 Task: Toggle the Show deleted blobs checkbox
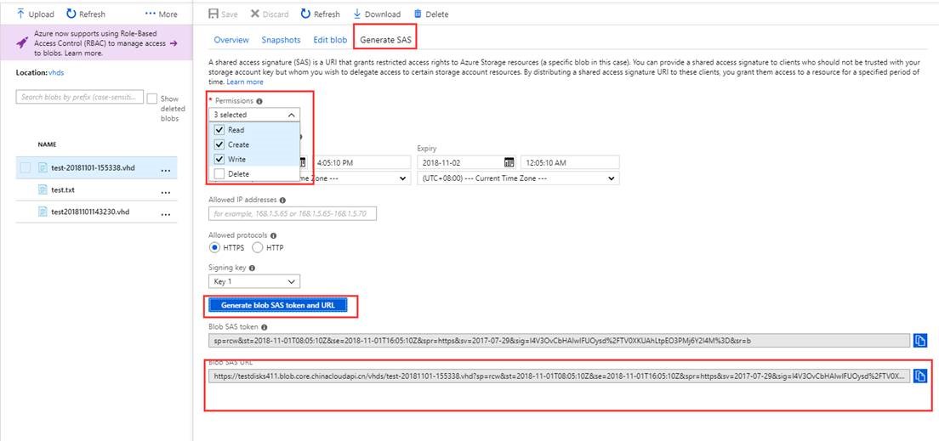pos(152,99)
